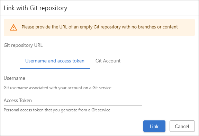Click the Access Token field underline
The image size is (199, 136).
coord(73,105)
